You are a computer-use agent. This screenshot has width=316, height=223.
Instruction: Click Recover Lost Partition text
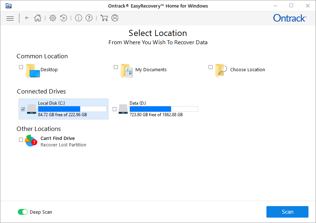tap(63, 145)
